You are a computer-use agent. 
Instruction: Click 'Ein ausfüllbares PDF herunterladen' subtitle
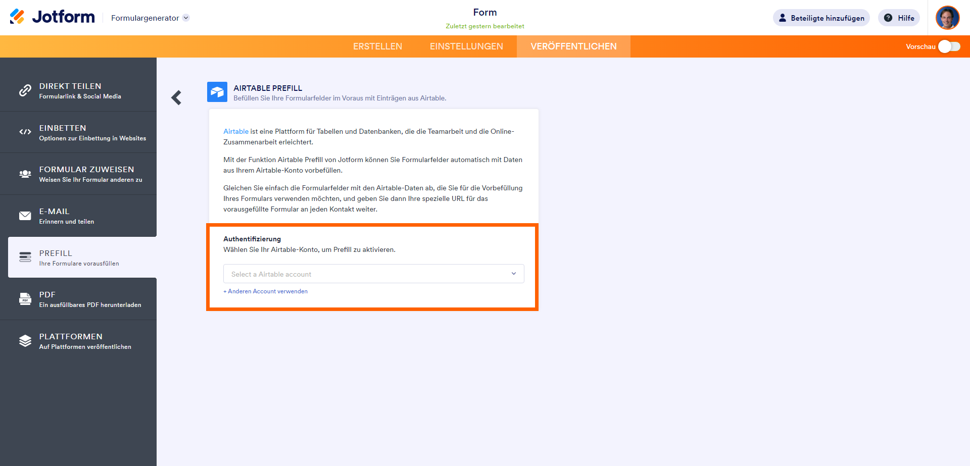(90, 305)
